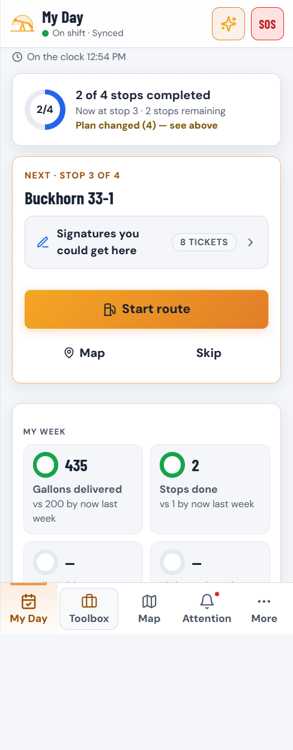The image size is (293, 750).
Task: Select the Stops done green ring
Action: tap(172, 465)
